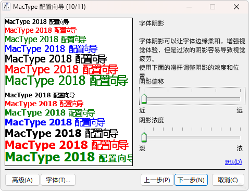Click the blue bold preview line

(x=55, y=122)
